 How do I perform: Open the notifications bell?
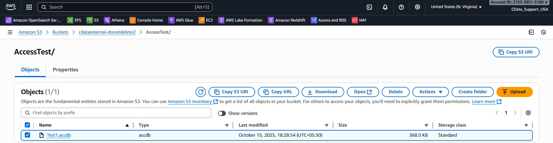pyautogui.click(x=385, y=7)
